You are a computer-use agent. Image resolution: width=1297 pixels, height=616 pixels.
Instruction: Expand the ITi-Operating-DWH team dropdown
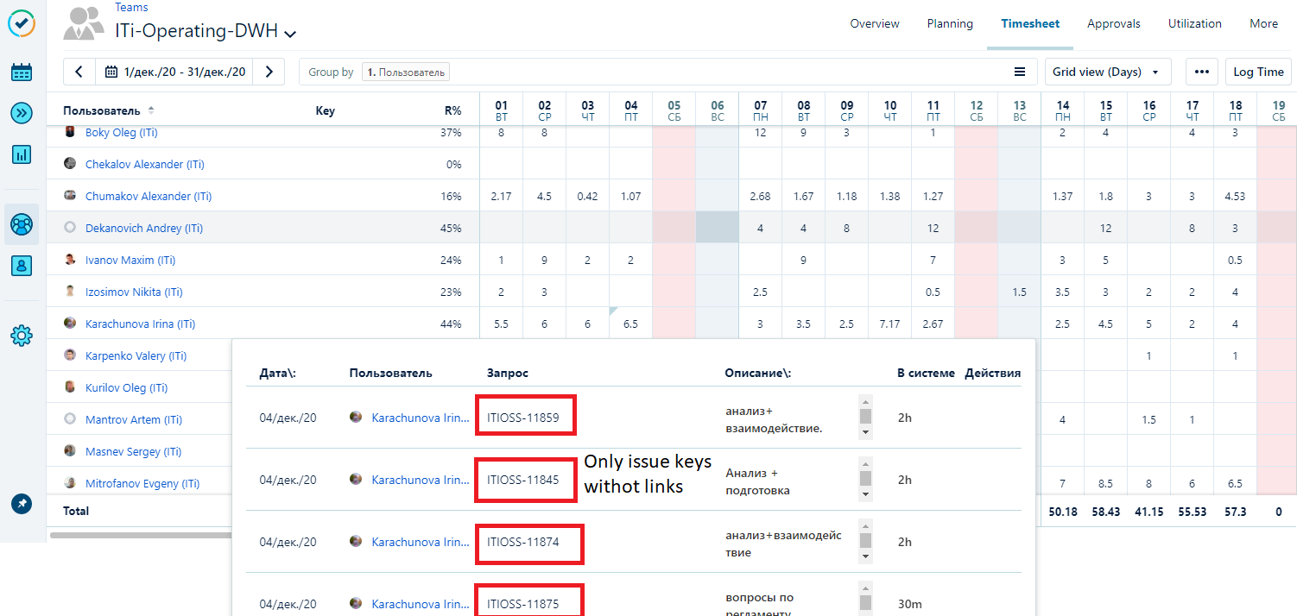(x=291, y=34)
